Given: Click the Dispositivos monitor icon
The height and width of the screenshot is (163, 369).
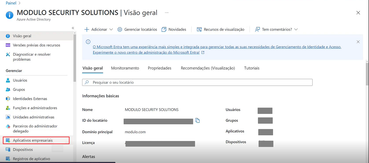Looking at the screenshot, I should (x=8, y=149).
